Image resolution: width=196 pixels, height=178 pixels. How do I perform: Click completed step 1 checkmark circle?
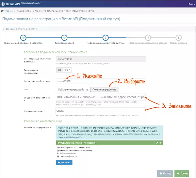[23, 38]
